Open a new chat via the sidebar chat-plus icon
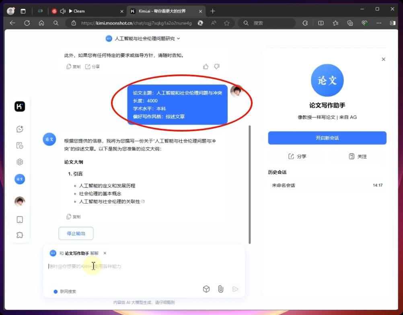403x315 pixels. (x=20, y=129)
